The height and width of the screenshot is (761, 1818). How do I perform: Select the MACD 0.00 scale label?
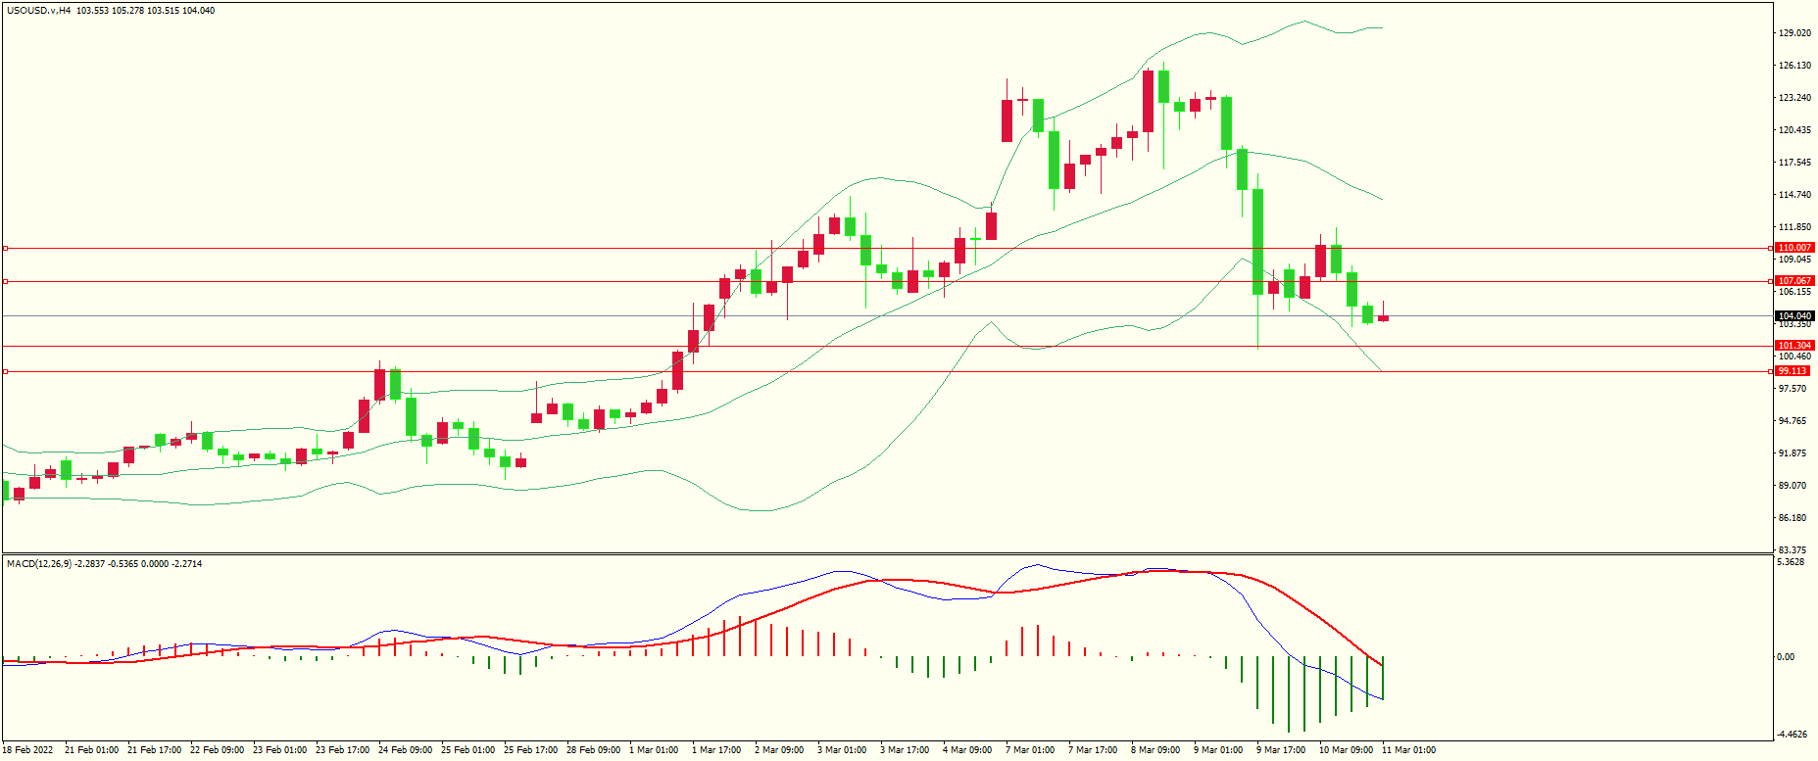(1786, 657)
